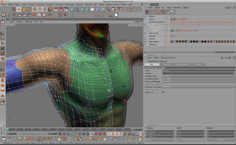Click the green timeline current frame marker
236x145 pixels.
coord(8,130)
